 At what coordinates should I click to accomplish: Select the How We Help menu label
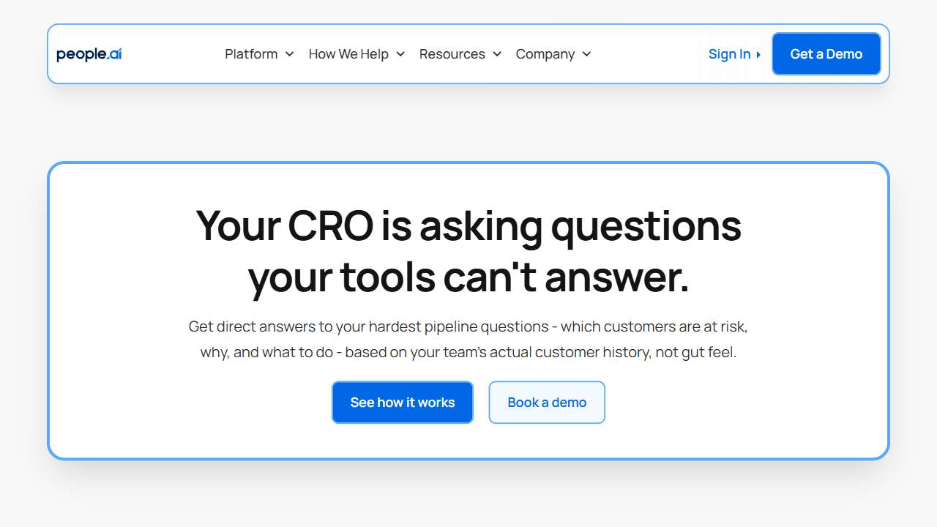click(348, 54)
